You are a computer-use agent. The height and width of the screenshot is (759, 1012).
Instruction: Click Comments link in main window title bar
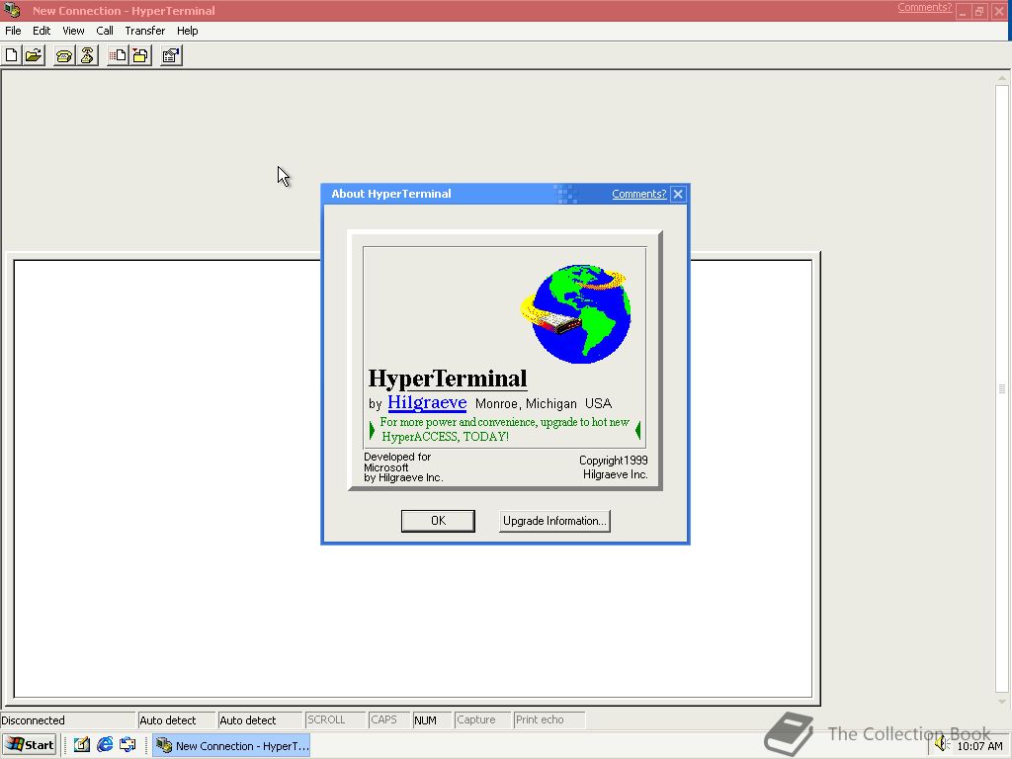(924, 7)
